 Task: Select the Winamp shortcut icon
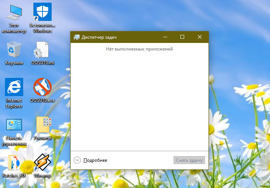(x=43, y=163)
